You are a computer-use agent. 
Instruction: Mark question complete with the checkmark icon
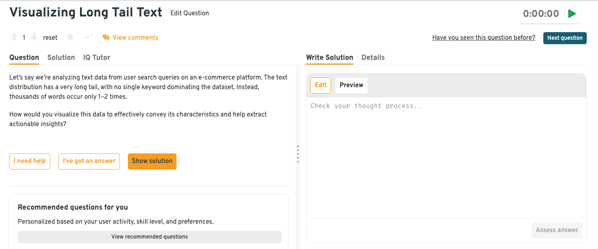pos(88,37)
